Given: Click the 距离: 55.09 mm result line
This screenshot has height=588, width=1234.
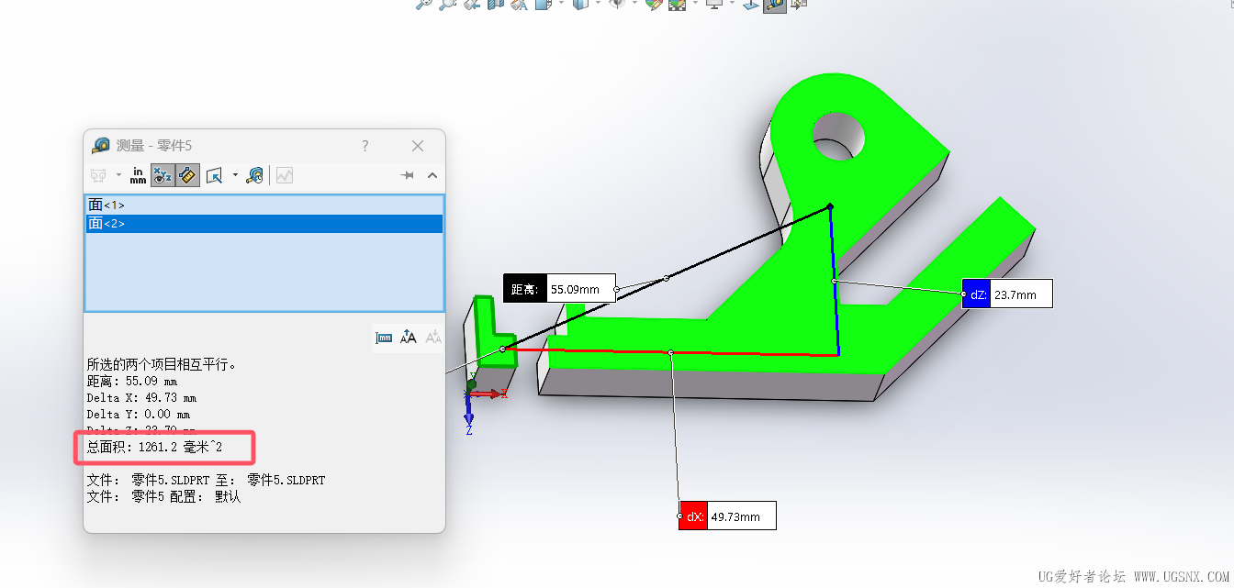Looking at the screenshot, I should [x=132, y=381].
